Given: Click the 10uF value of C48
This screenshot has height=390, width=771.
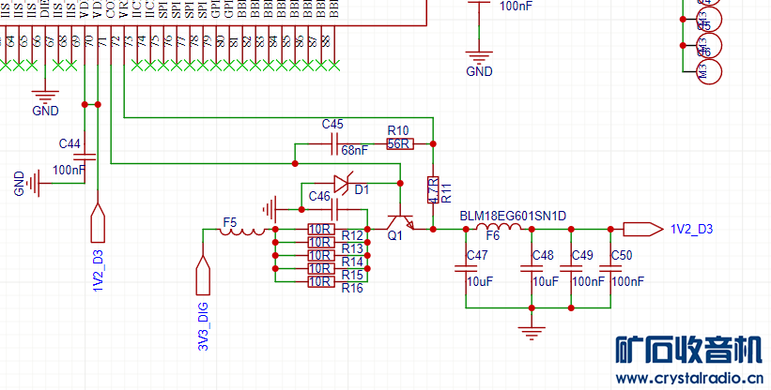Looking at the screenshot, I should [x=546, y=281].
